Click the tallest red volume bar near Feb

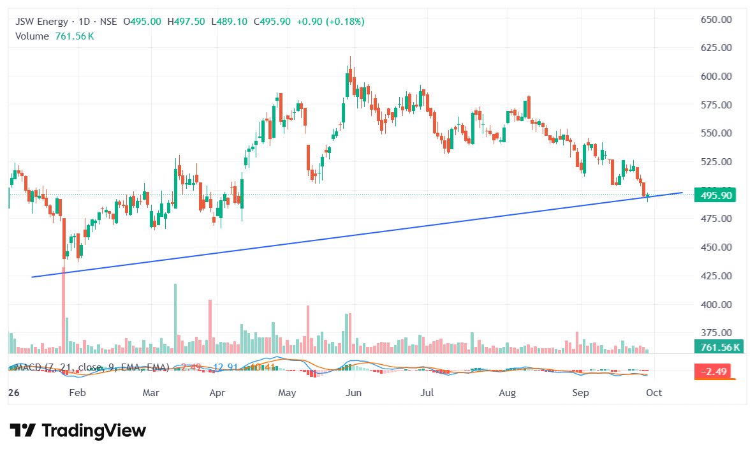pos(63,311)
